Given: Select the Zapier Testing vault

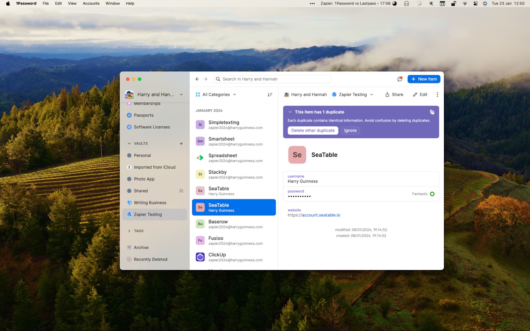Looking at the screenshot, I should (x=154, y=214).
